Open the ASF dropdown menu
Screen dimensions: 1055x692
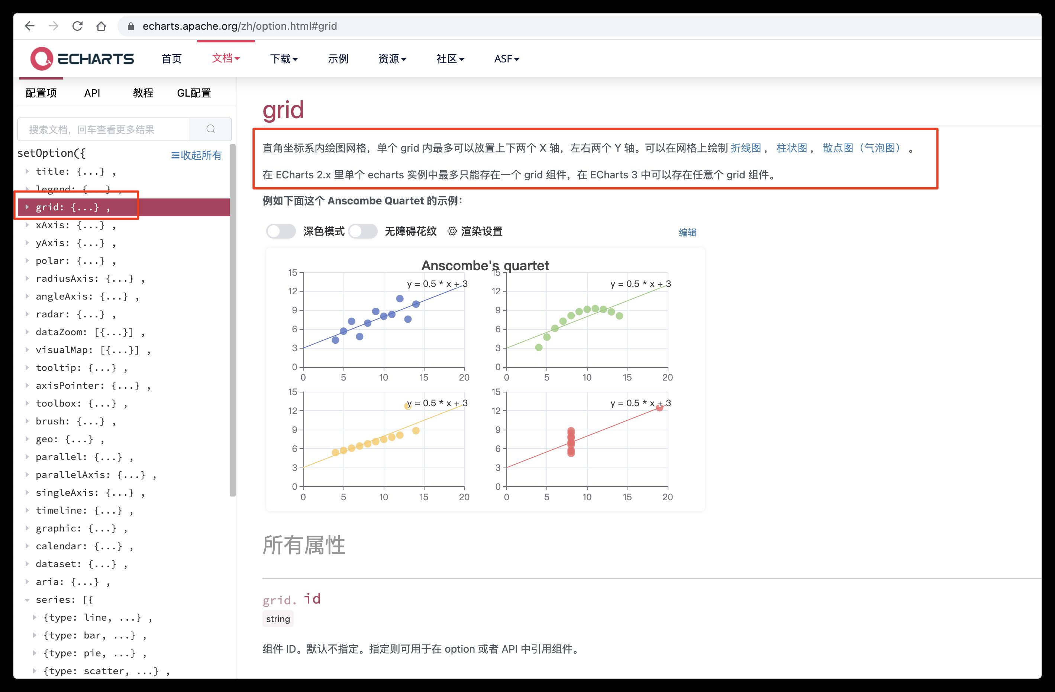pos(507,58)
